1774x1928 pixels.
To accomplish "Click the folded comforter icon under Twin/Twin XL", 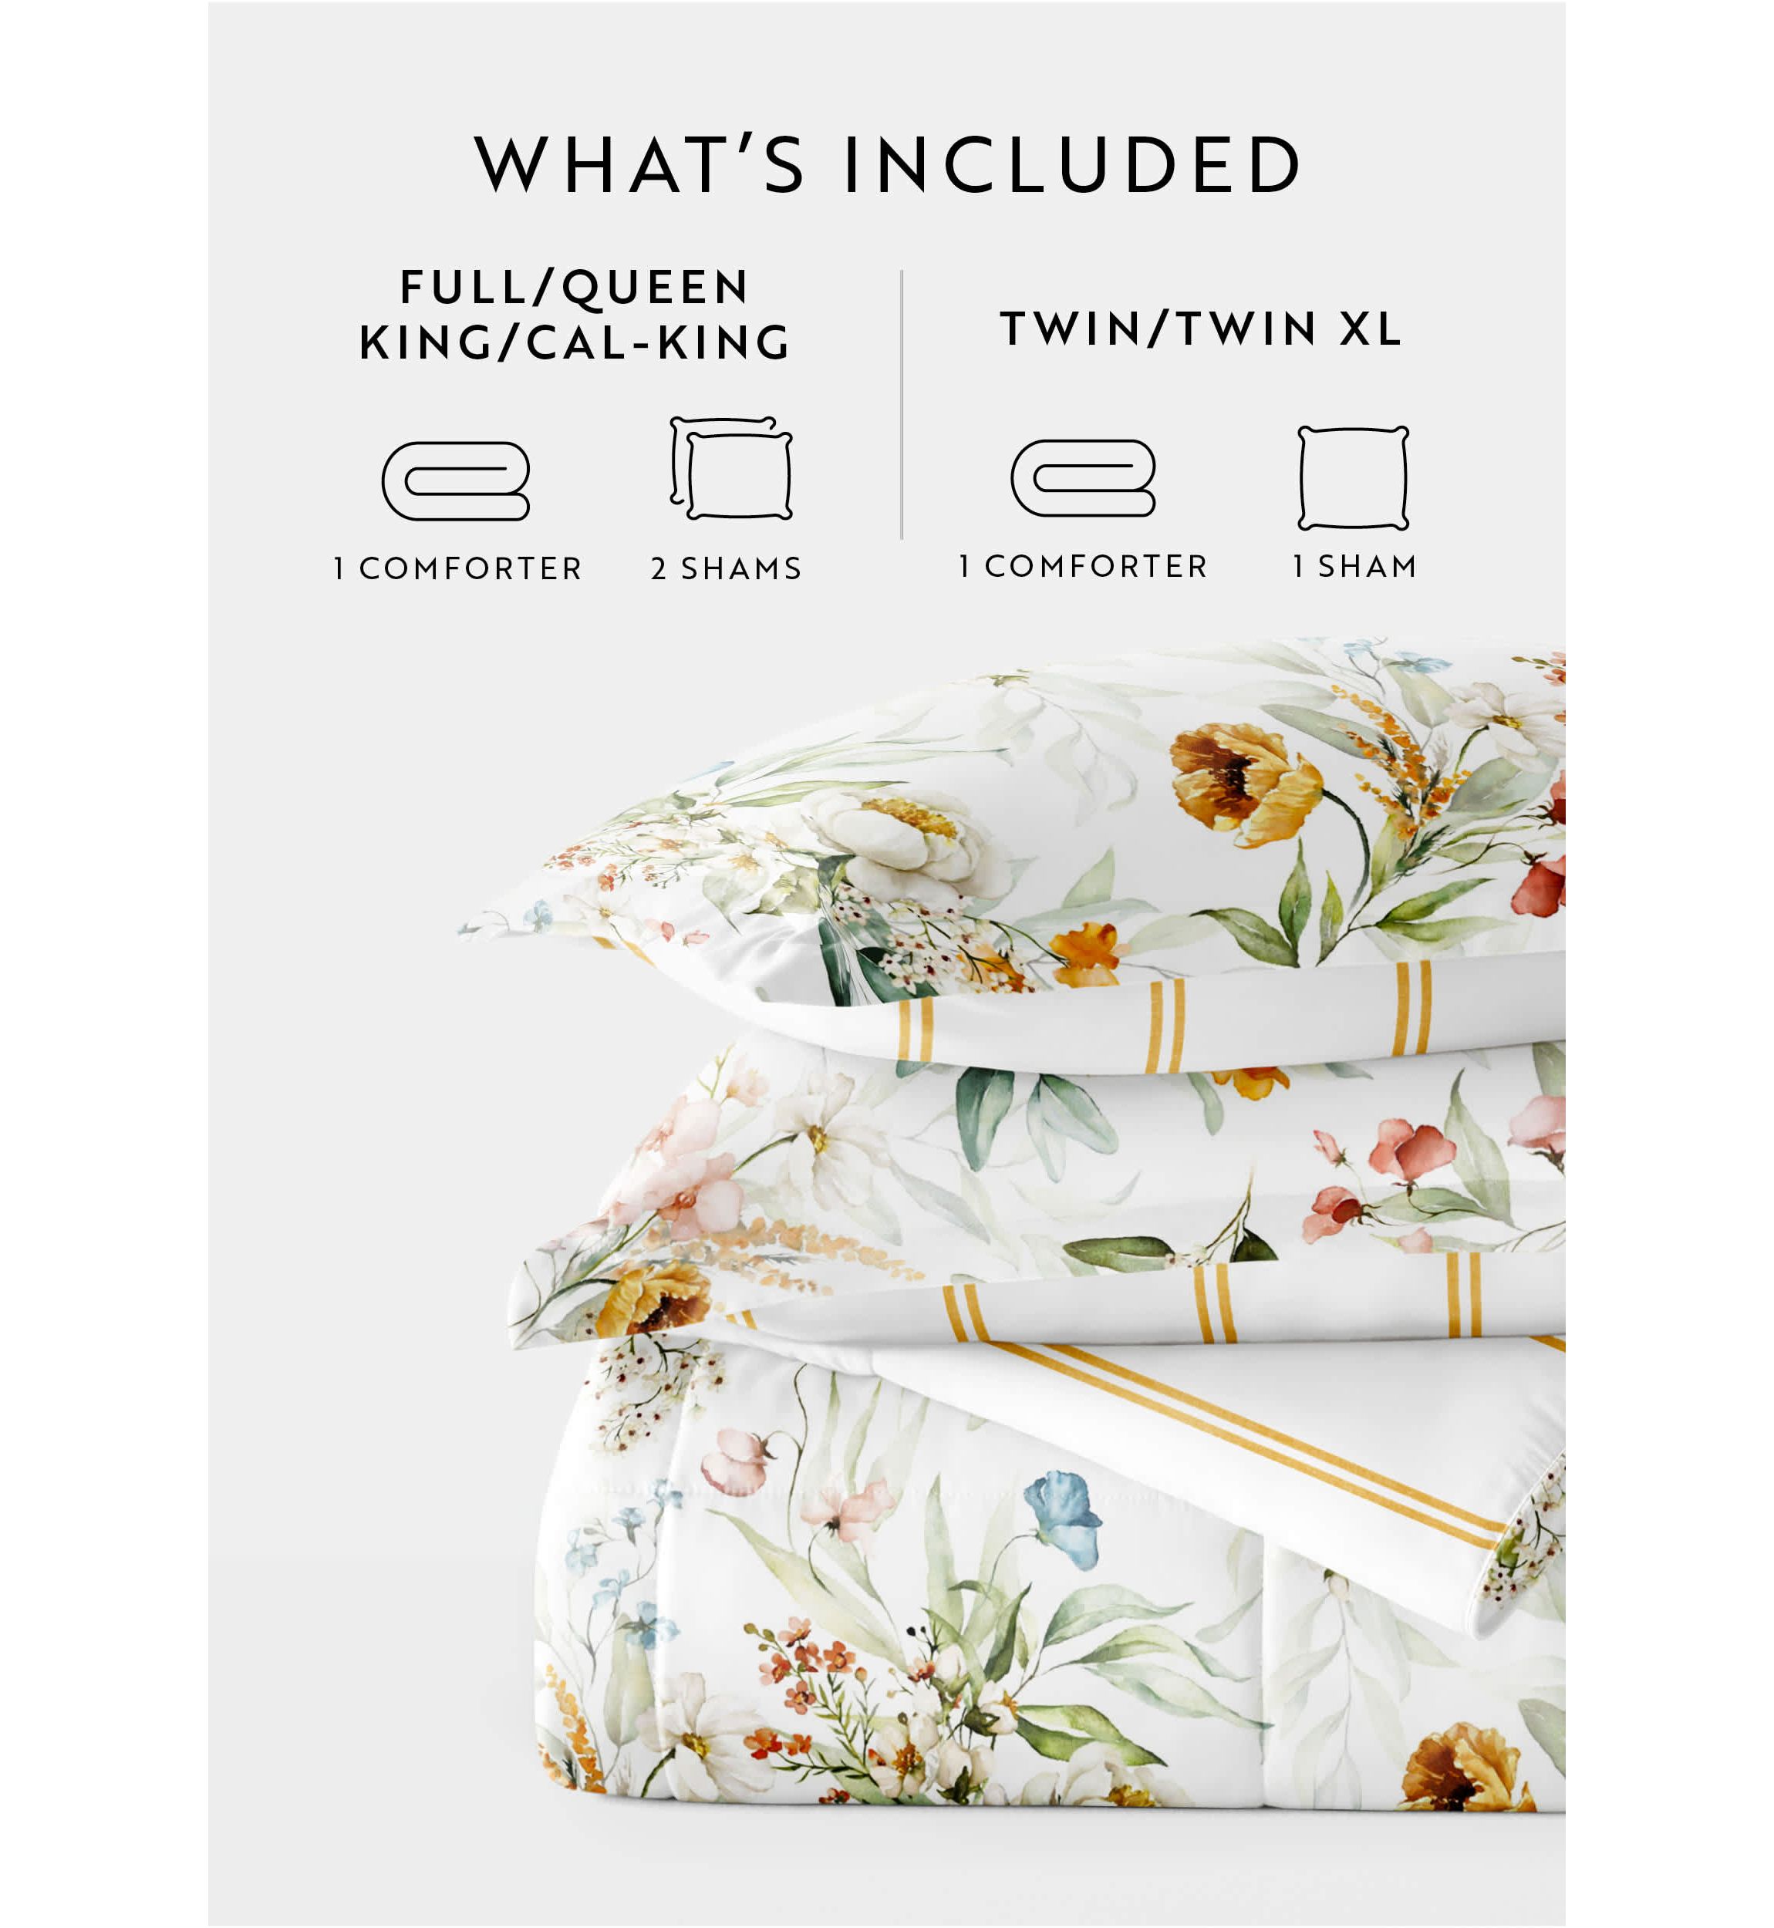I will [x=1084, y=478].
